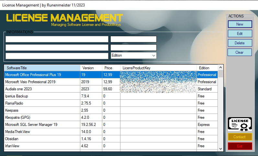Screen dimensions: 258x156
Task: Select the Microsoft Office Professional Plus 19 row
Action: (111, 75)
